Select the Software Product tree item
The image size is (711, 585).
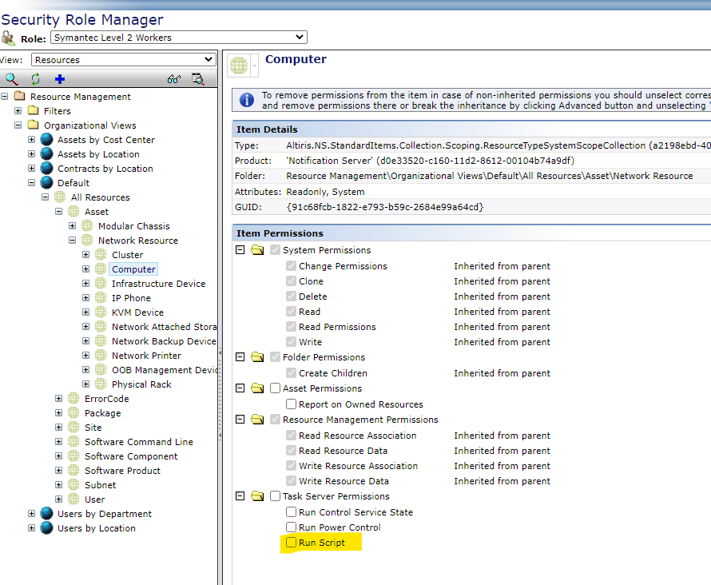pos(122,471)
